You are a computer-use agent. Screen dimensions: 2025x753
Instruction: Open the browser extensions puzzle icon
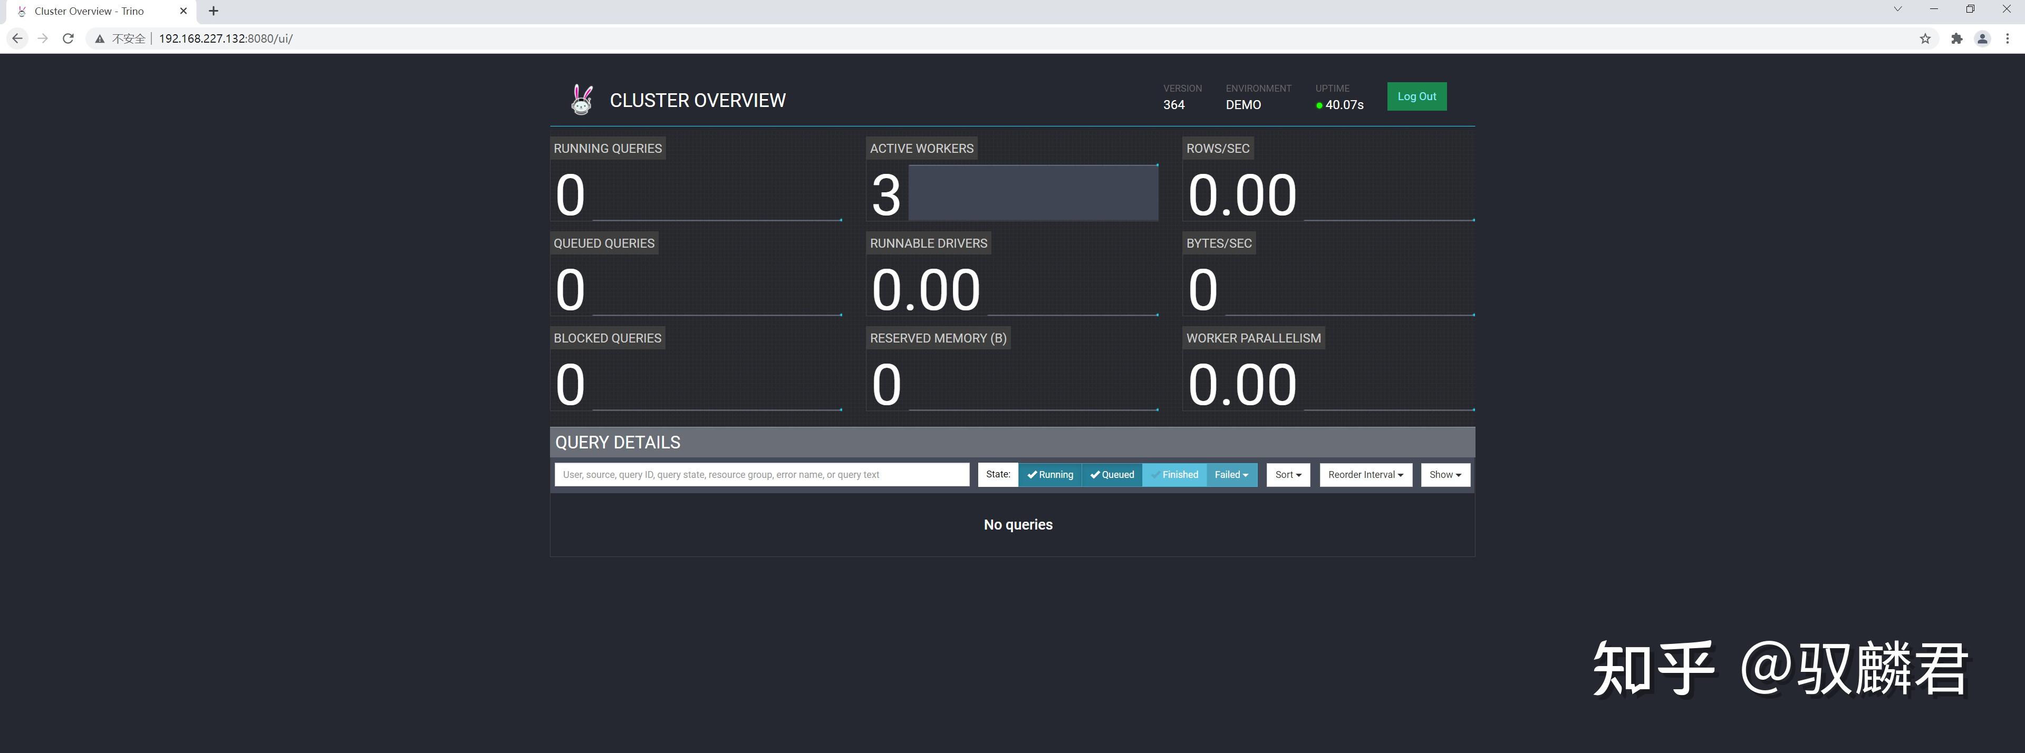click(1956, 38)
